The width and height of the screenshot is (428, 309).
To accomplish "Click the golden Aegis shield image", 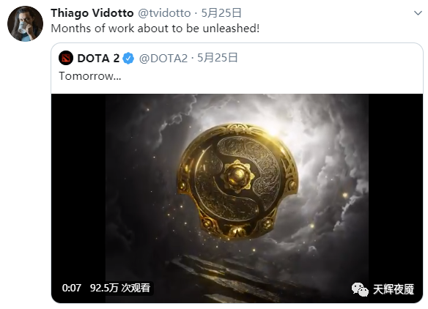I will click(x=237, y=182).
